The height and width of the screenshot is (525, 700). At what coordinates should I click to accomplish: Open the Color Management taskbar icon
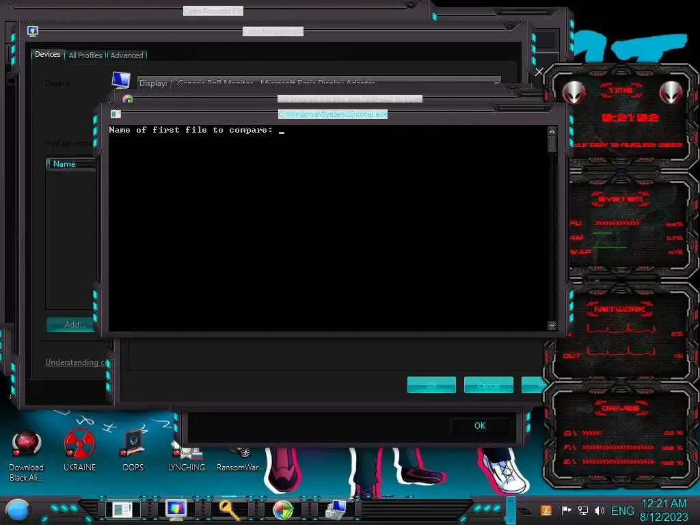[x=176, y=509]
